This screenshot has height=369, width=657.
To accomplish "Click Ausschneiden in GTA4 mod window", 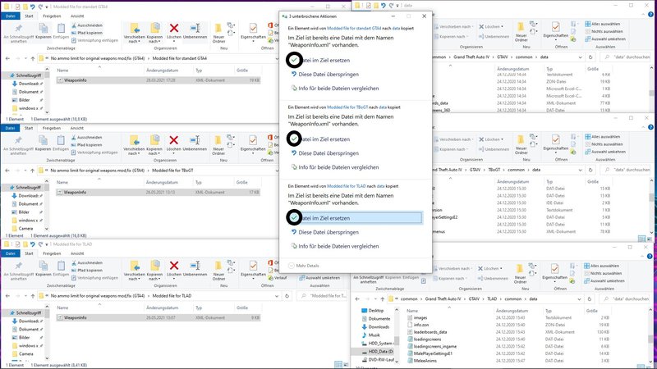I will tap(87, 25).
